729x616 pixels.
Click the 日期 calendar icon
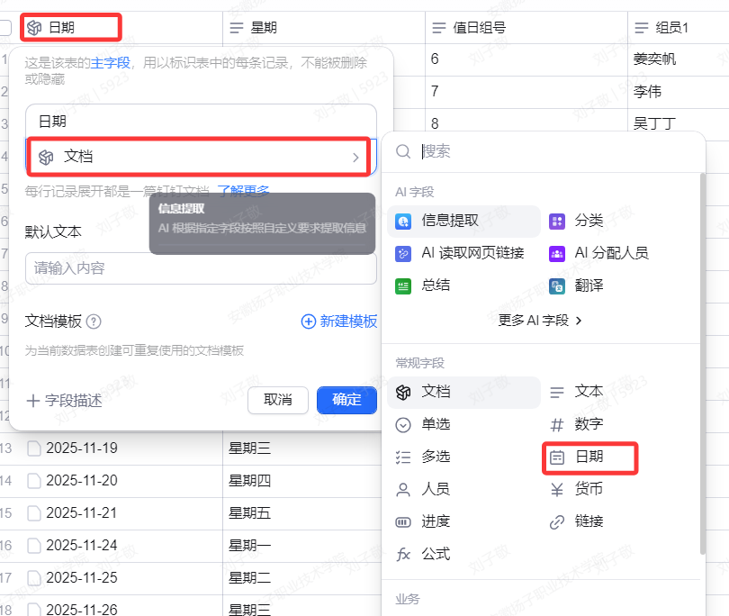click(x=556, y=457)
